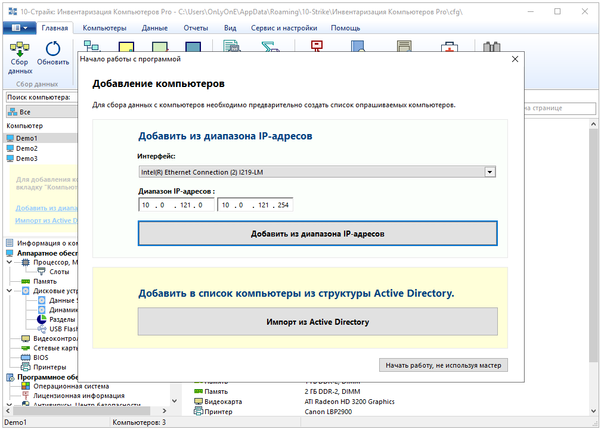Select Demo3 in the computer list
The height and width of the screenshot is (429, 601).
click(27, 158)
